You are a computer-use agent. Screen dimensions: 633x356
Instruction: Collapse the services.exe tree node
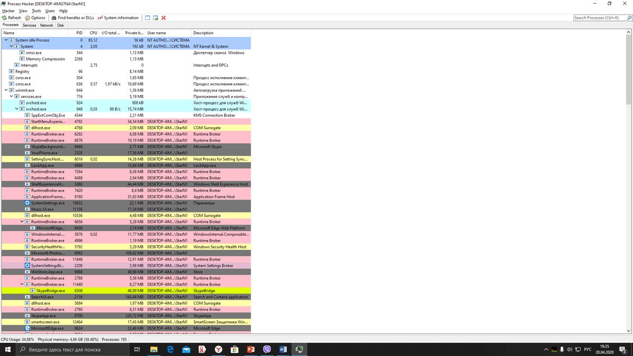click(11, 97)
